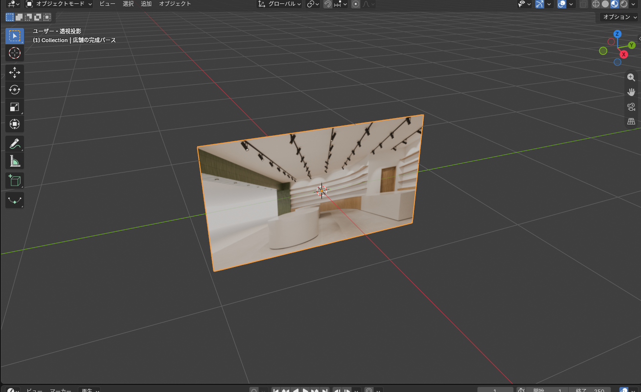Expand the viewport shading options arrow

[634, 4]
